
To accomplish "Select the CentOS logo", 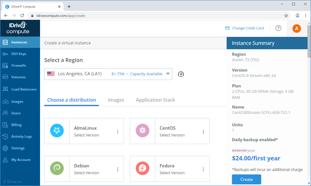I will click(x=142, y=130).
